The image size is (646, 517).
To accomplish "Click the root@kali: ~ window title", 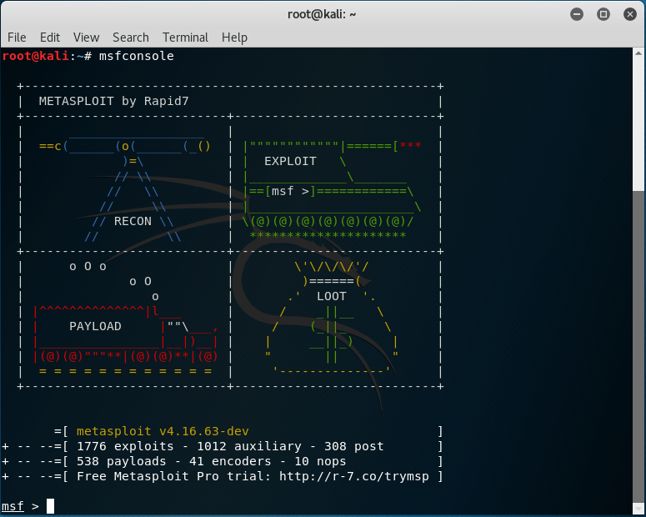I will pyautogui.click(x=322, y=14).
